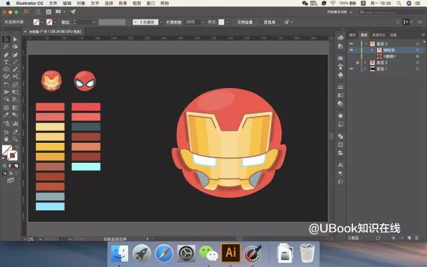Viewport: 427px width, 267px height.
Task: Unlock 图层 2 via its lock icon
Action: pos(358,63)
